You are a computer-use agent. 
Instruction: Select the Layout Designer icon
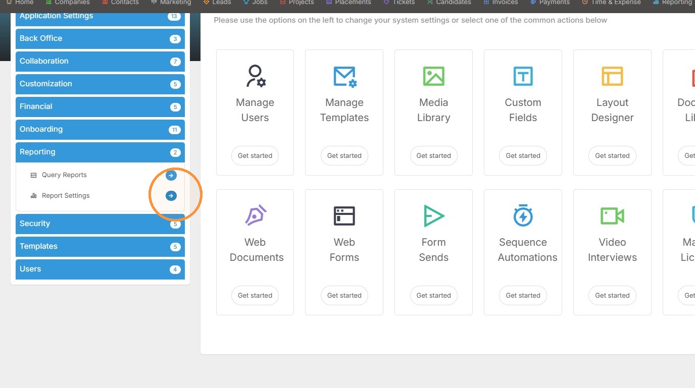pyautogui.click(x=612, y=76)
